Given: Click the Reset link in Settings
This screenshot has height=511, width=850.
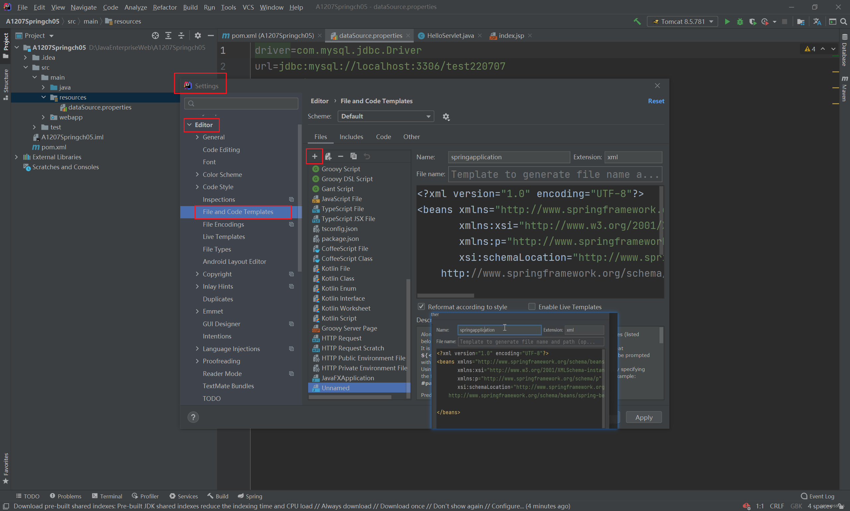Looking at the screenshot, I should tap(656, 101).
